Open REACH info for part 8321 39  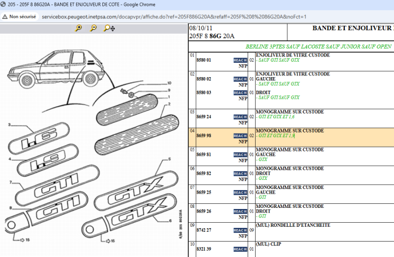coord(240,249)
